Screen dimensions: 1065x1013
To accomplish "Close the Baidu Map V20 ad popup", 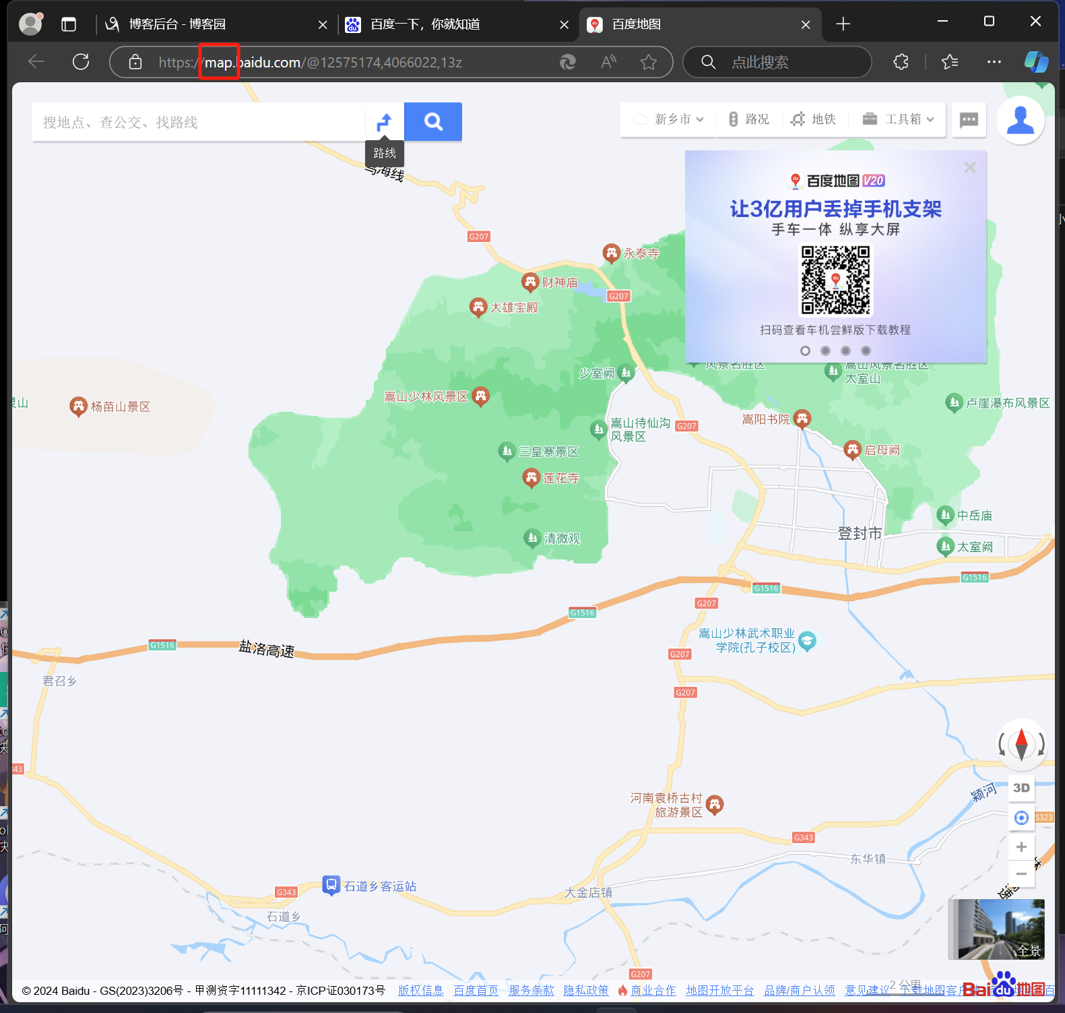I will tap(970, 167).
